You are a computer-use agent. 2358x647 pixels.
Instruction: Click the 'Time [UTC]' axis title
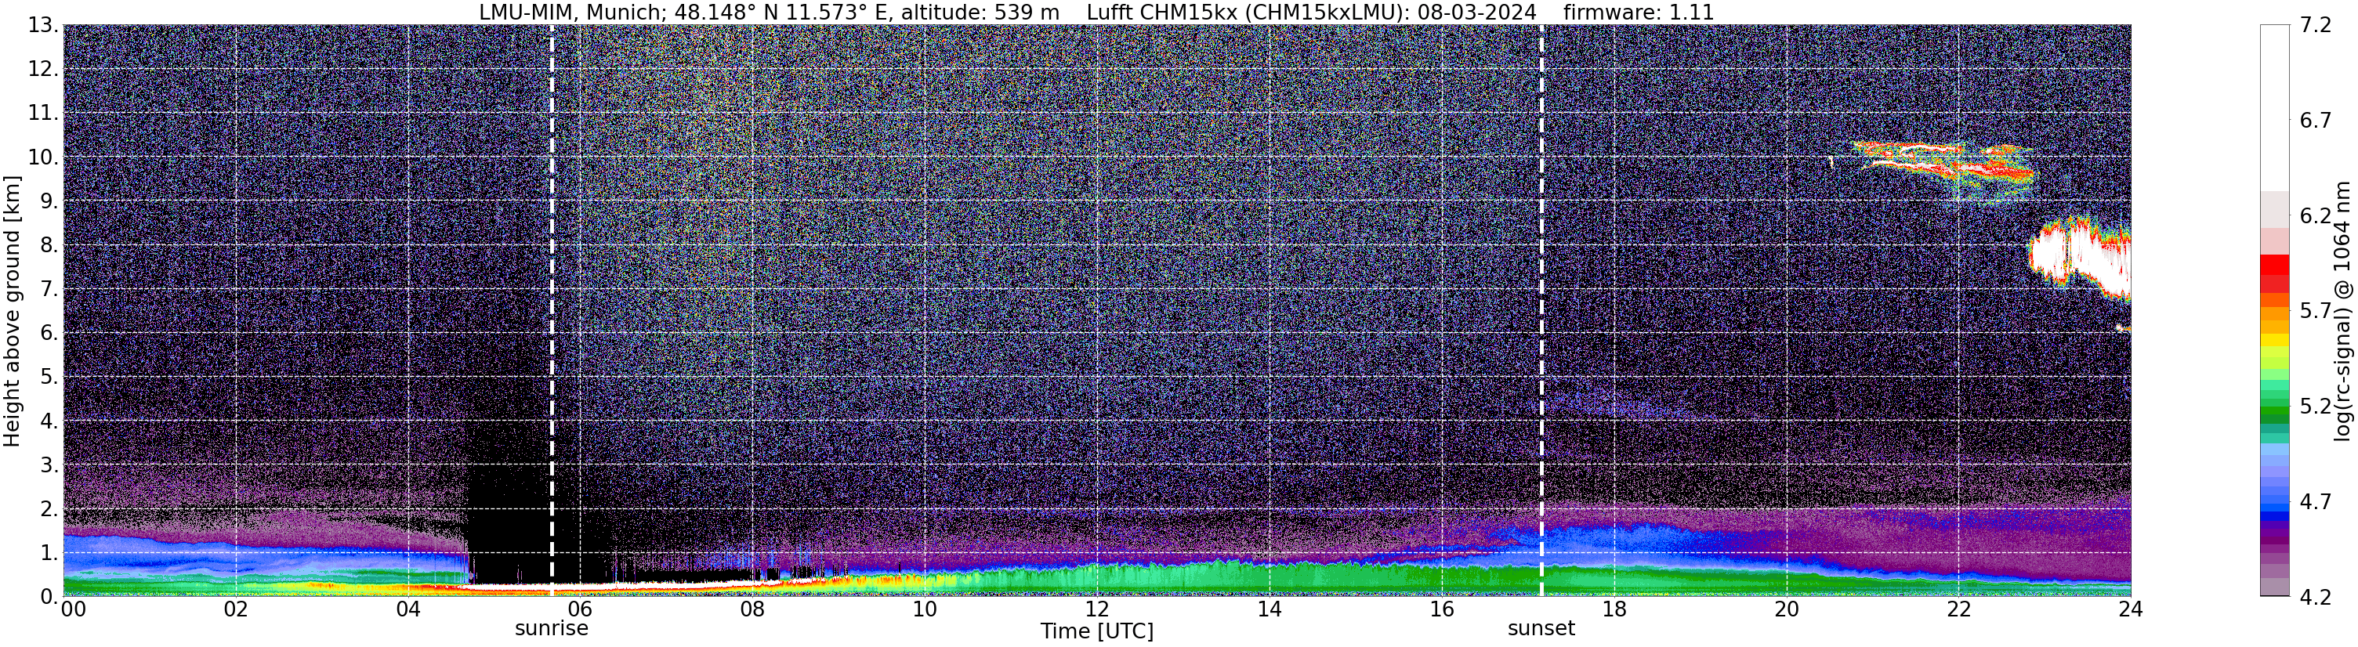[1096, 631]
